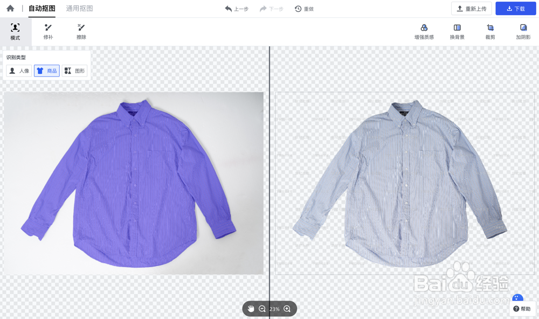
Task: Switch to the 自动抠图 tab
Action: coord(42,9)
